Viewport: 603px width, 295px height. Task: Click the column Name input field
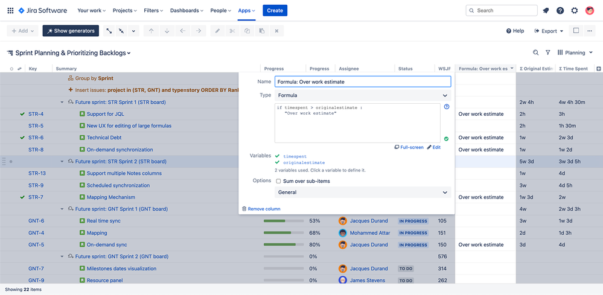click(x=363, y=82)
